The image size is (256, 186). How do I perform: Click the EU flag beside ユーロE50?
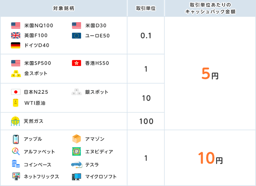coord(76,36)
